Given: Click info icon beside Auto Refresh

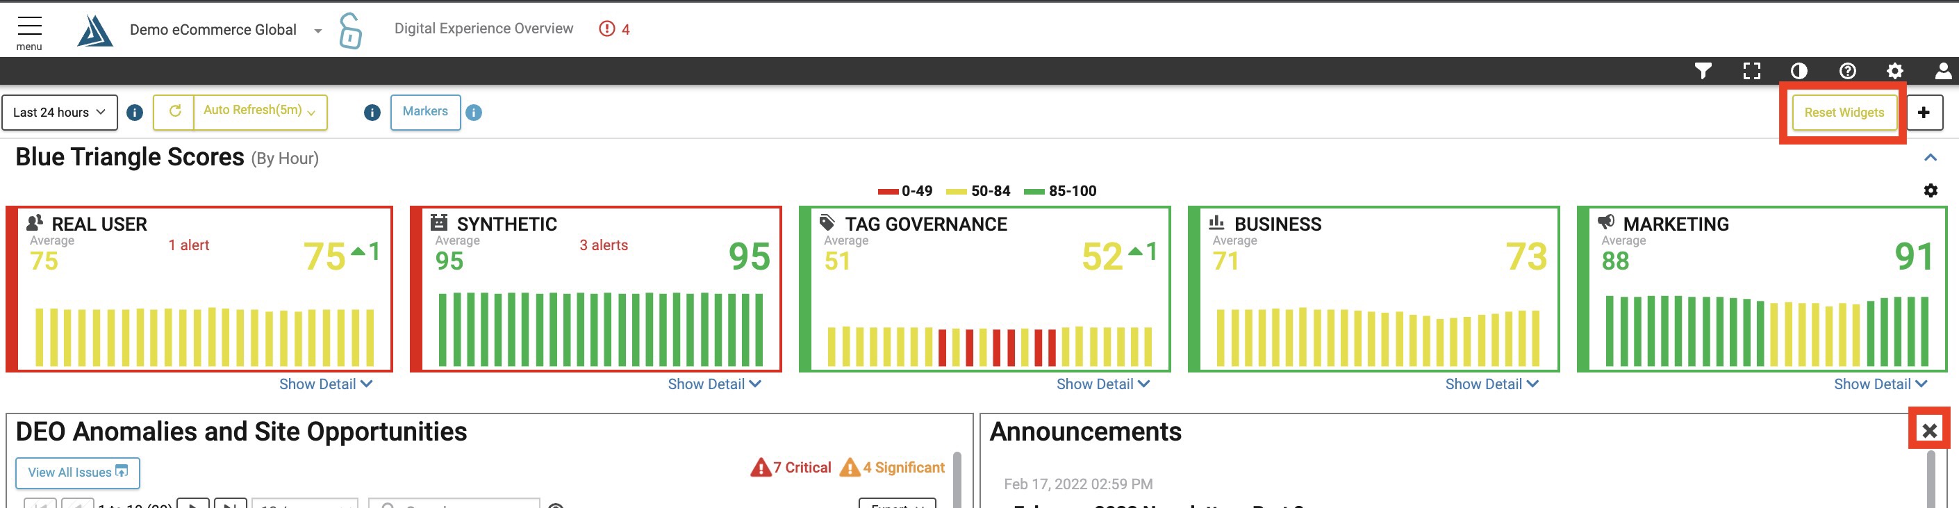Looking at the screenshot, I should pos(372,113).
